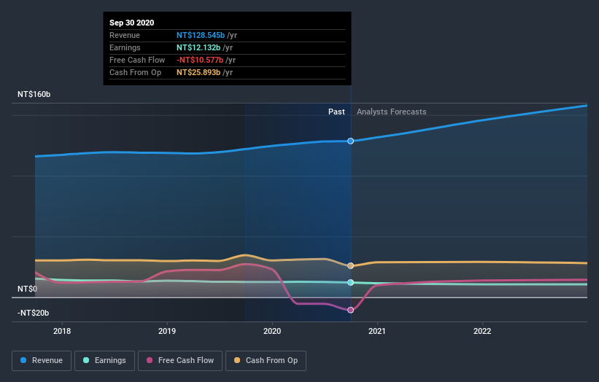The width and height of the screenshot is (599, 382).
Task: Click the 2021 x-axis label
Action: (x=377, y=331)
